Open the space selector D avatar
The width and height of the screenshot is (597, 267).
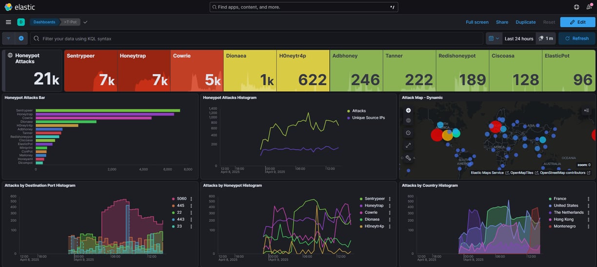(x=21, y=22)
